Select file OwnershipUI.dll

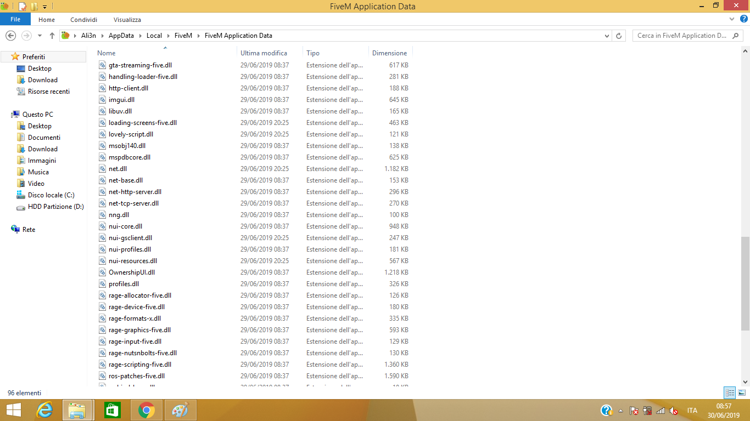click(132, 272)
